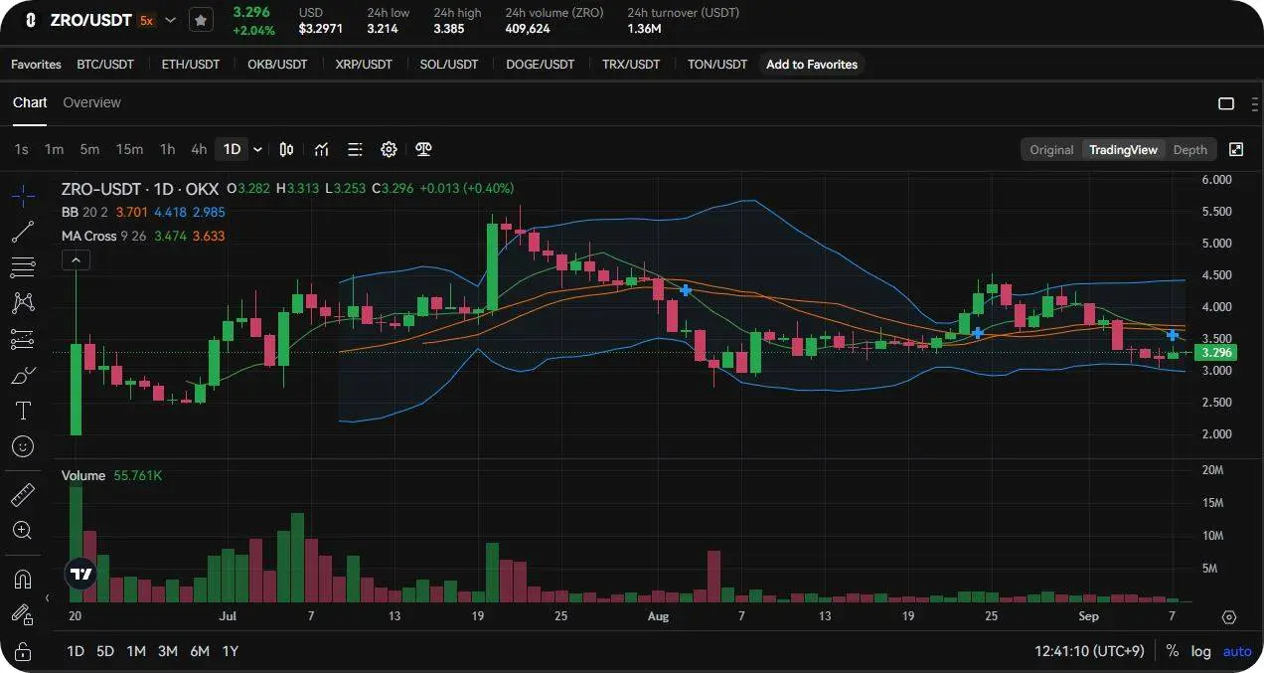The width and height of the screenshot is (1264, 673).
Task: Select the 1s timeframe
Action: point(21,149)
